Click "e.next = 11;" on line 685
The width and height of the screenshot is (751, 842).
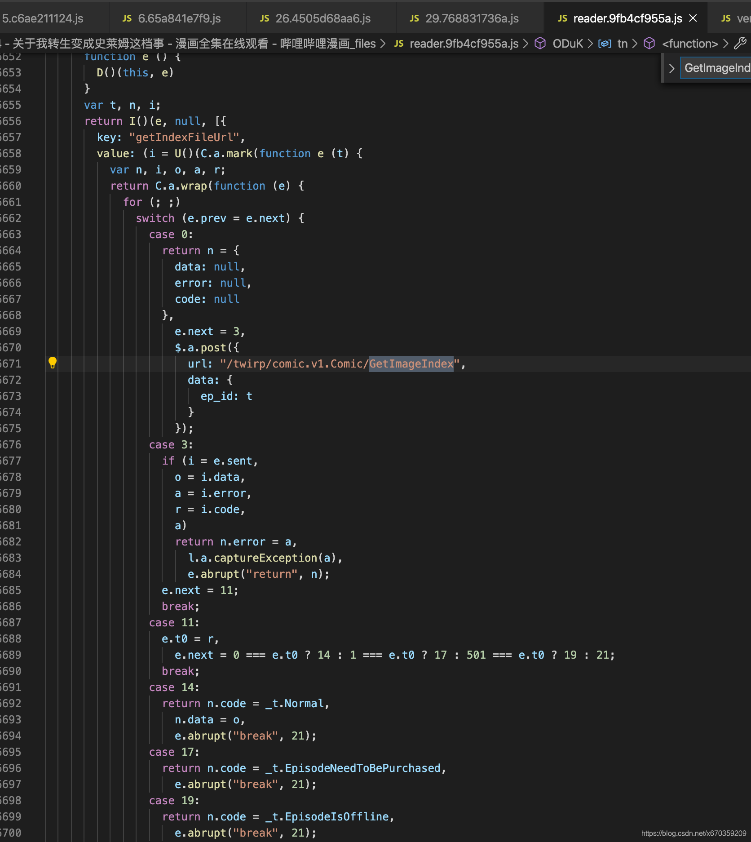200,590
